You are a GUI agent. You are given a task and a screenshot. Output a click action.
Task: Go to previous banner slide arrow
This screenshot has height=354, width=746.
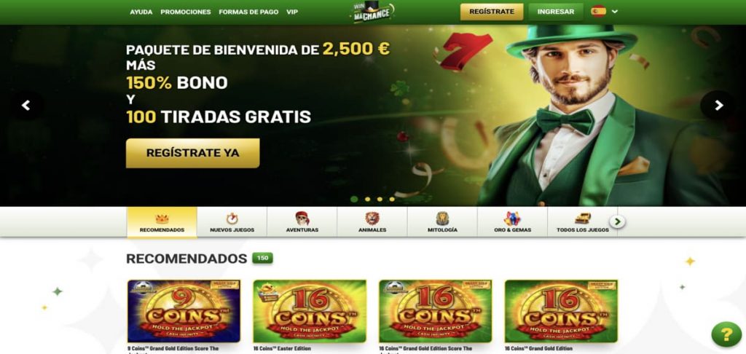click(x=25, y=105)
